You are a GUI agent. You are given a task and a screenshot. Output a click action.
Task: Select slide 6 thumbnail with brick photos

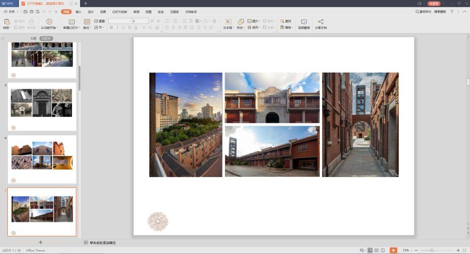[x=42, y=159]
